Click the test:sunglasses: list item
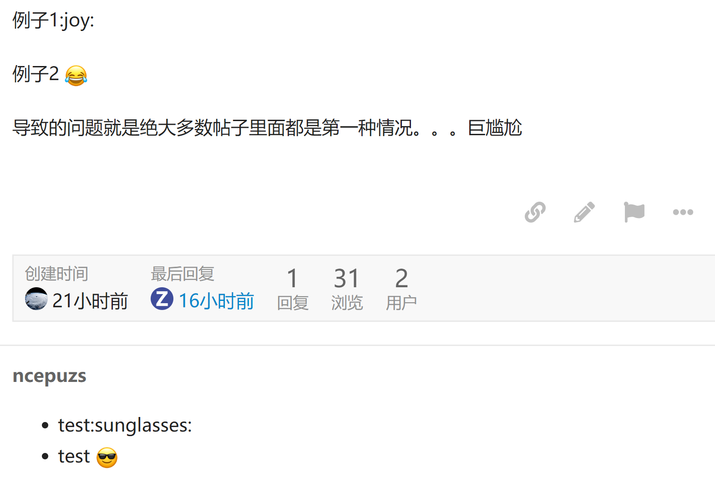The height and width of the screenshot is (483, 715). coord(125,426)
